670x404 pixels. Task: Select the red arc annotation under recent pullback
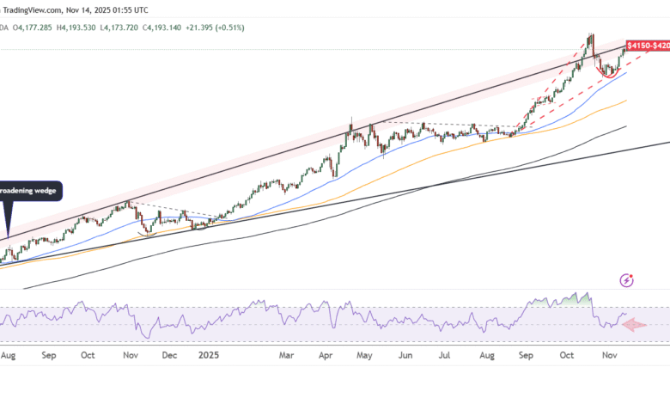[x=608, y=75]
